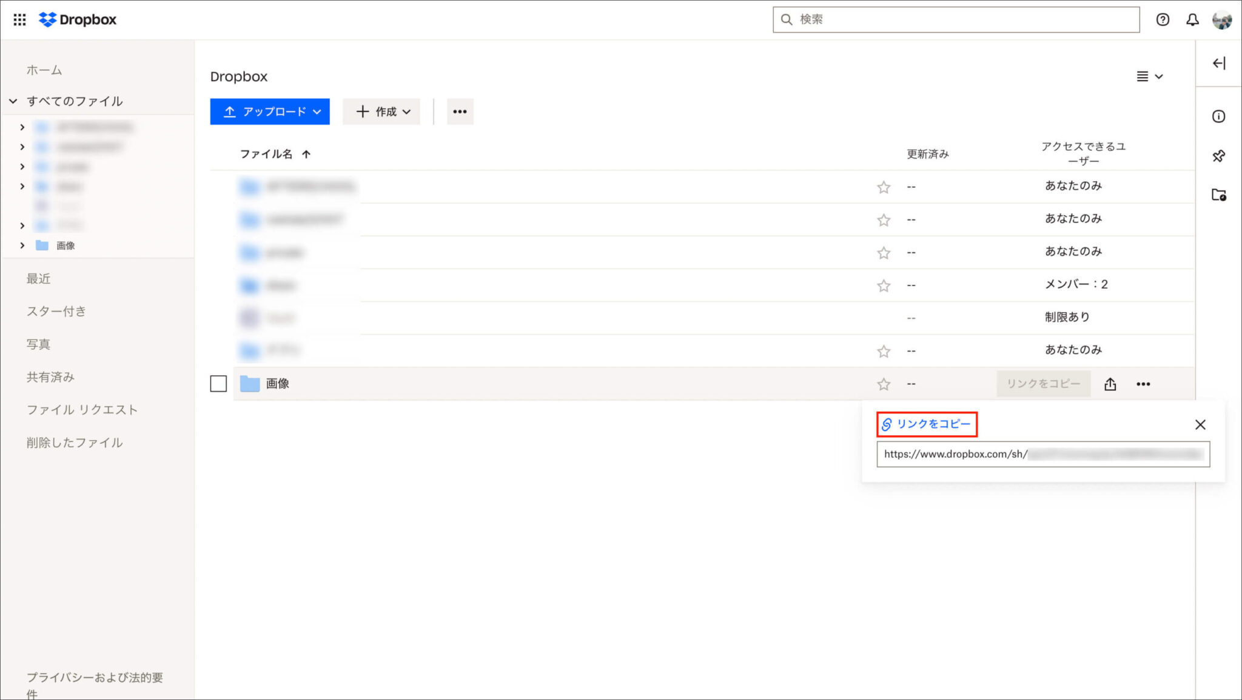
Task: Open 写真 in sidebar
Action: point(38,344)
